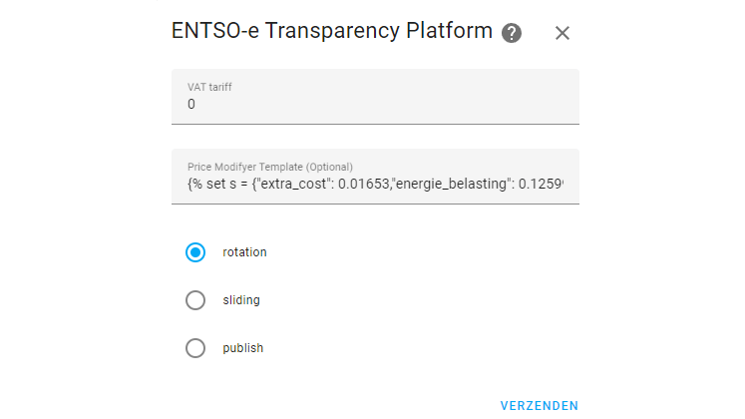Place cursor on the VAT value 0
Image resolution: width=745 pixels, height=419 pixels.
[x=191, y=104]
